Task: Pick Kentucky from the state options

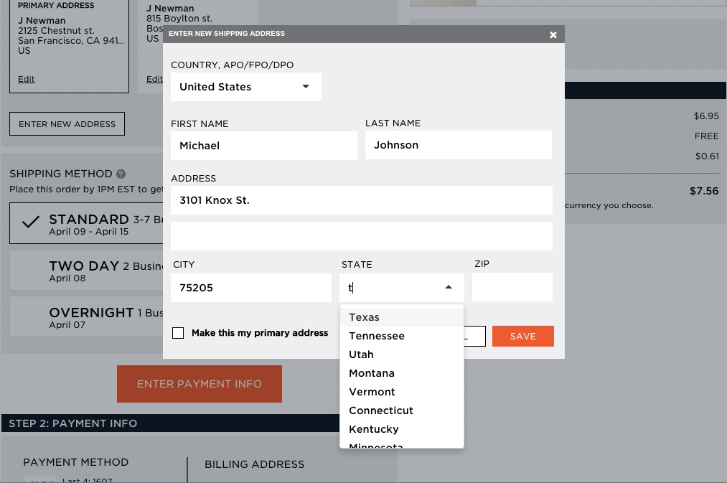Action: [x=373, y=429]
